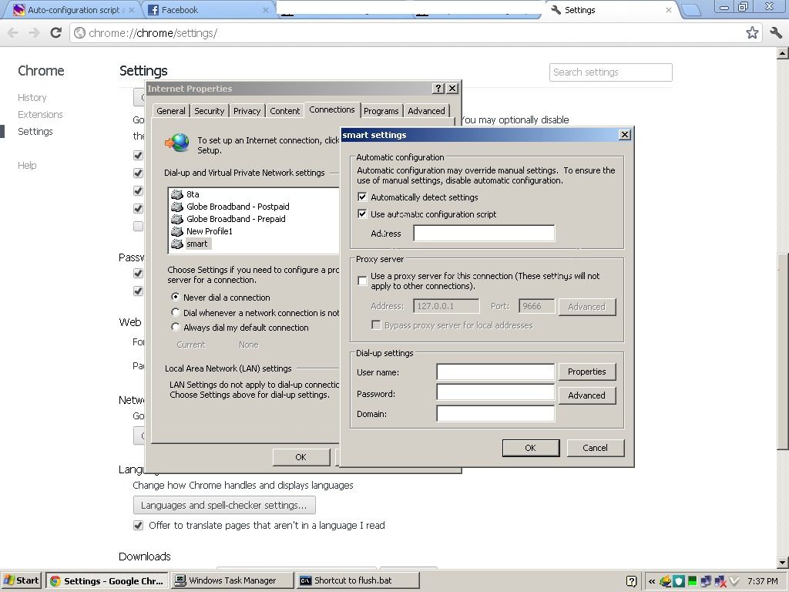This screenshot has width=789, height=592.
Task: Open Help in Chrome sidebar
Action: coord(27,166)
